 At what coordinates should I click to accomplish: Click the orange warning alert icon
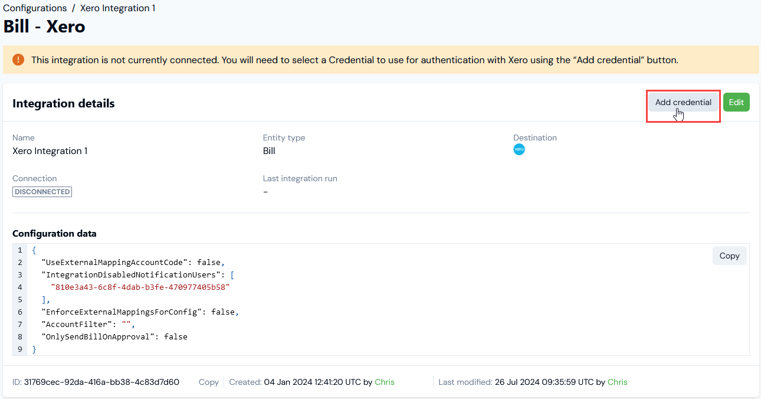point(18,60)
